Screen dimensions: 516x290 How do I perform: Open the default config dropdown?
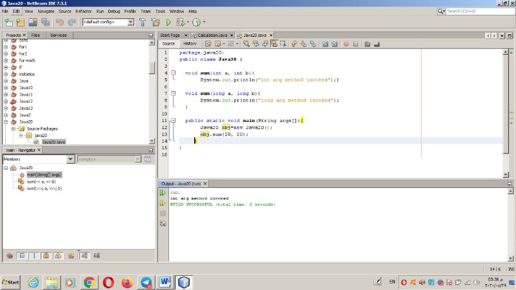coord(131,22)
